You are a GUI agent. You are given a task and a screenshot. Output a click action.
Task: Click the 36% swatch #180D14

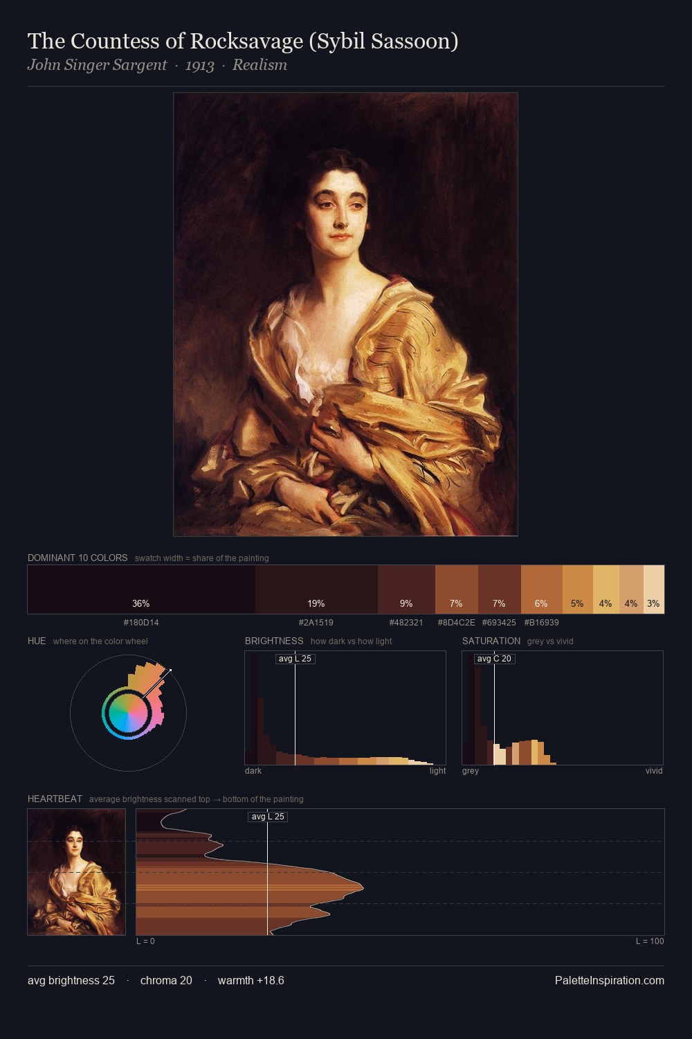tap(141, 589)
